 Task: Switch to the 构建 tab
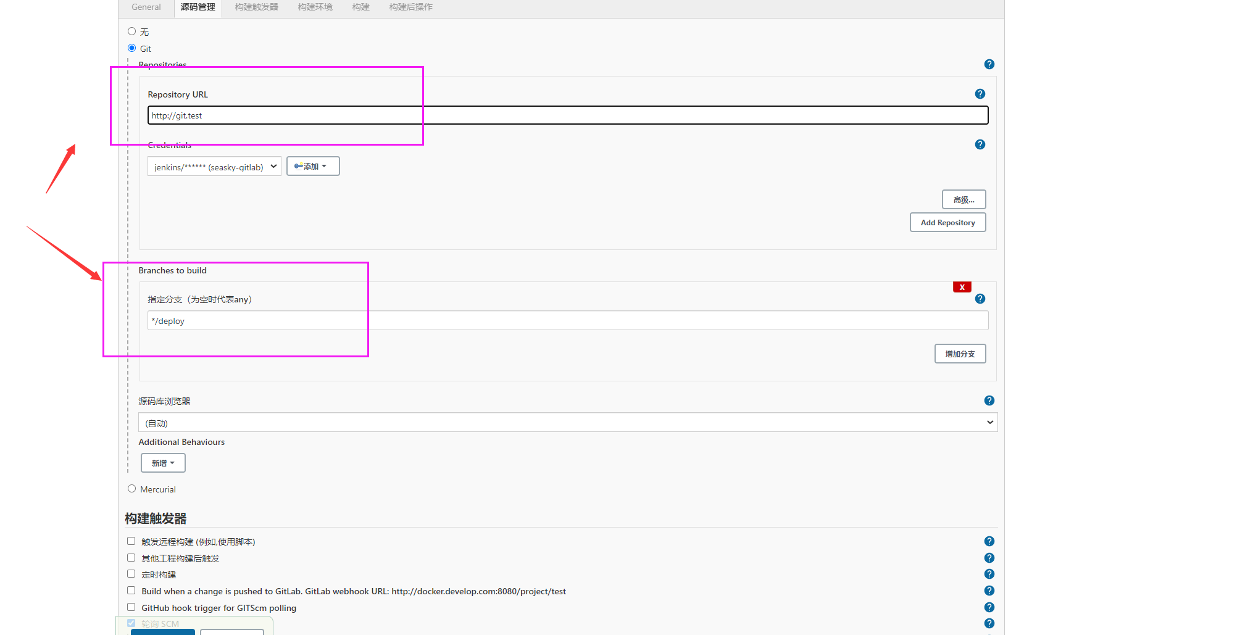click(x=361, y=7)
